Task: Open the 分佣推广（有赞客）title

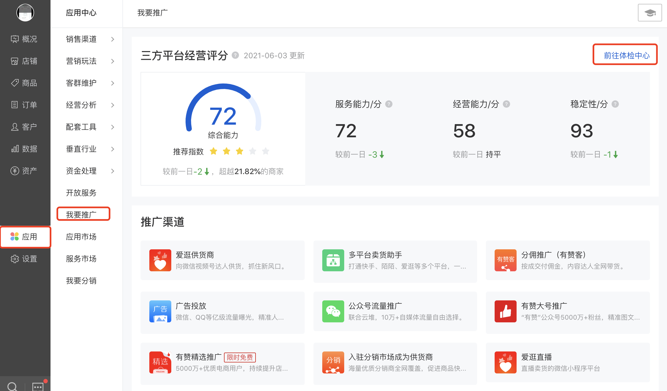Action: click(554, 255)
